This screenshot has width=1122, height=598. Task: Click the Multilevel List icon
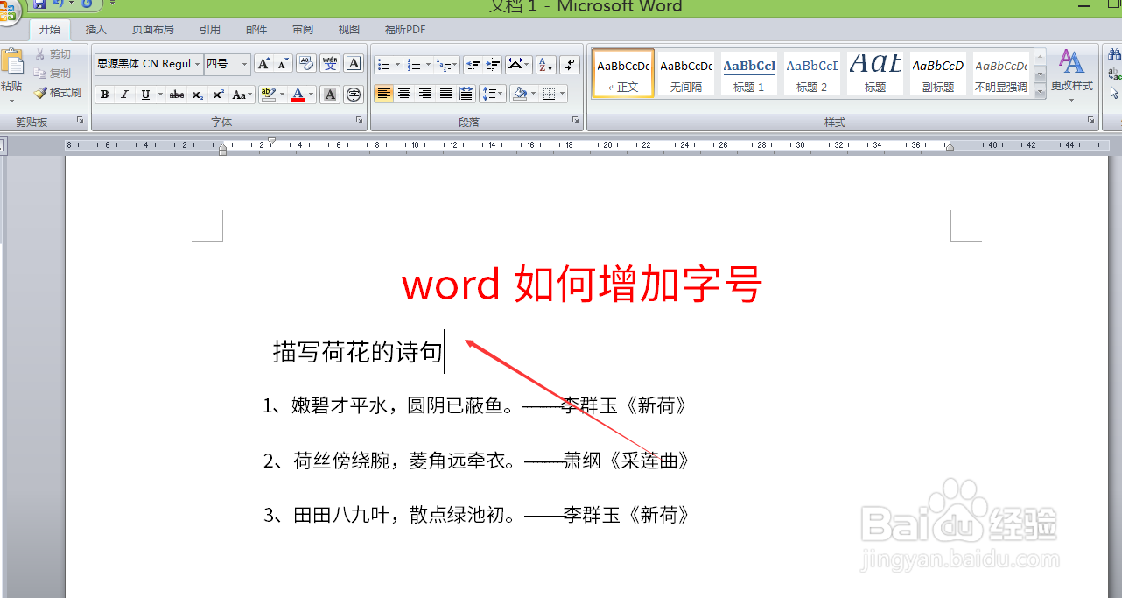(x=444, y=64)
